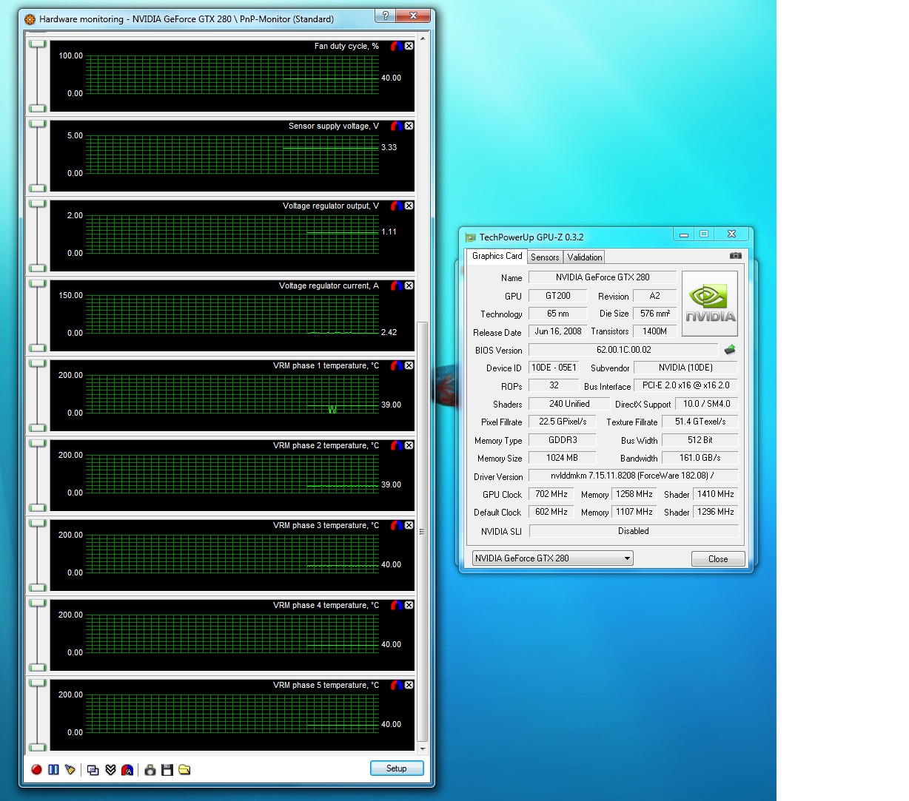Switch to the Graphics Card tab in GPU-Z

[497, 256]
